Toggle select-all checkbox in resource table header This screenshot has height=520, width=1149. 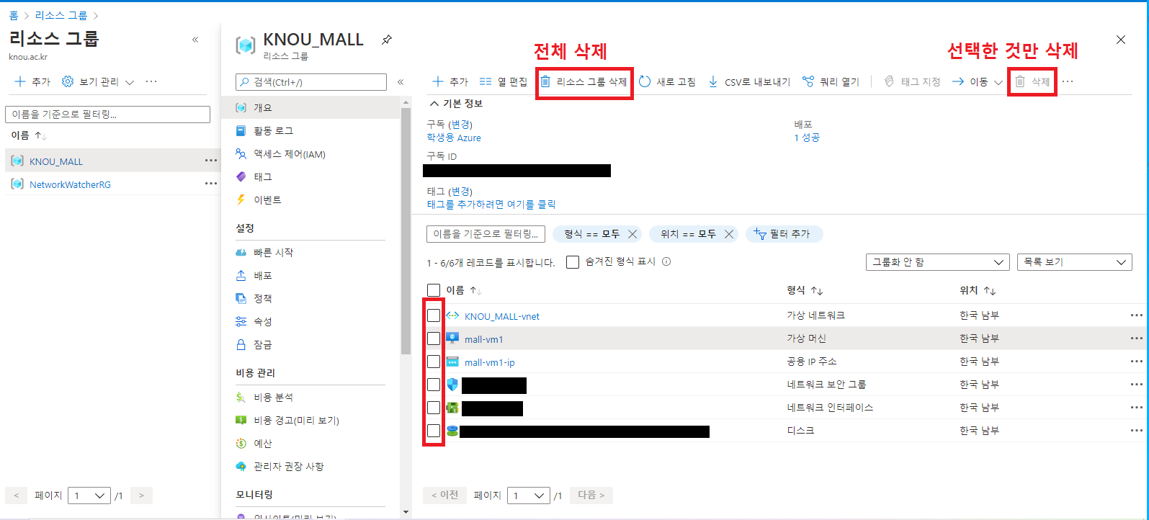tap(434, 290)
